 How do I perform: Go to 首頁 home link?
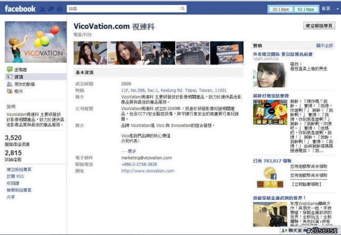(326, 9)
